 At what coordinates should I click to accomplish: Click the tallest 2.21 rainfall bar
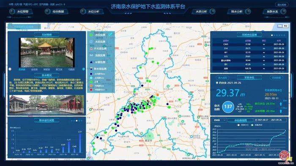click(x=80, y=143)
